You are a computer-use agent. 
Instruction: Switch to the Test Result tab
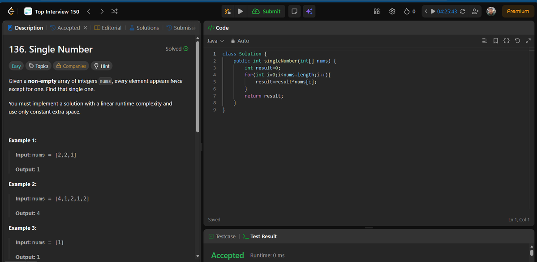tap(260, 236)
